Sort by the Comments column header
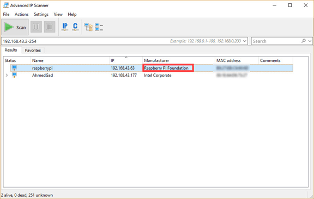Viewport: 314px width, 199px height. (276, 60)
